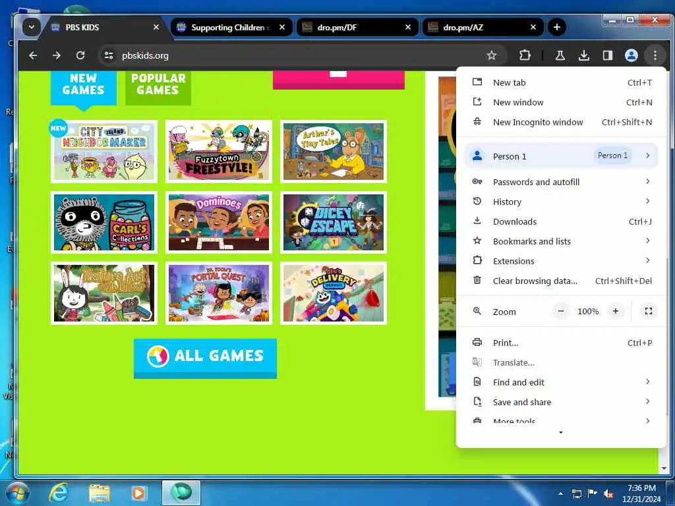
Task: Select Print from the menu
Action: click(562, 343)
